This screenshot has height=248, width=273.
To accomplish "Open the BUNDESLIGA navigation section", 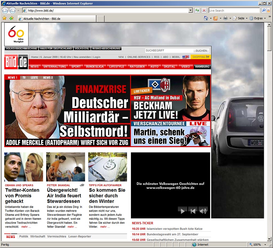I will click(95, 66).
